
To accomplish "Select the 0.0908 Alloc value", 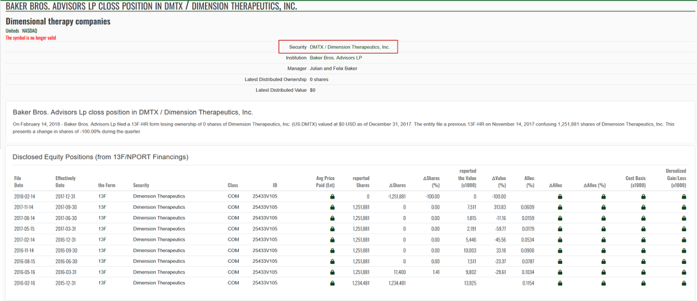I will 528,250.
